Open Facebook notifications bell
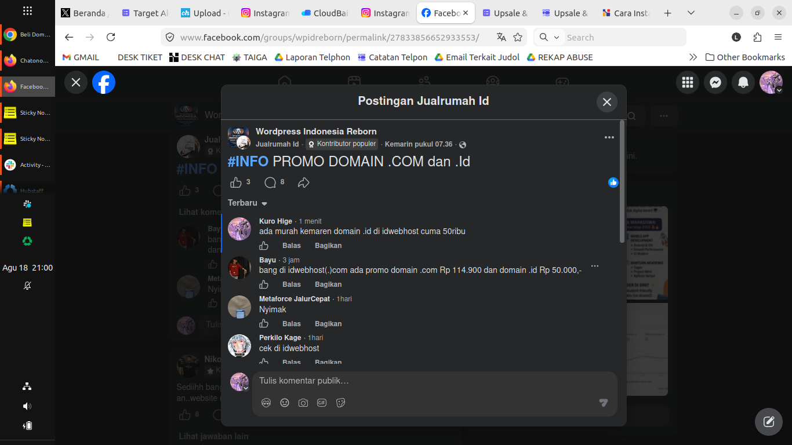This screenshot has width=792, height=445. tap(743, 82)
